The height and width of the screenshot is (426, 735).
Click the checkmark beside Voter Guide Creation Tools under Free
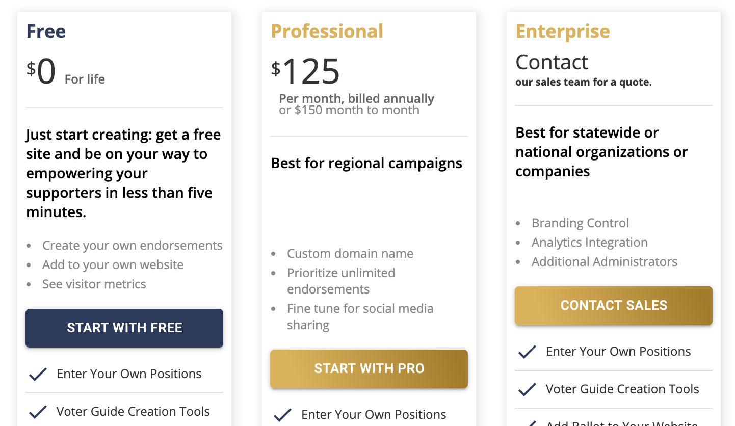38,411
